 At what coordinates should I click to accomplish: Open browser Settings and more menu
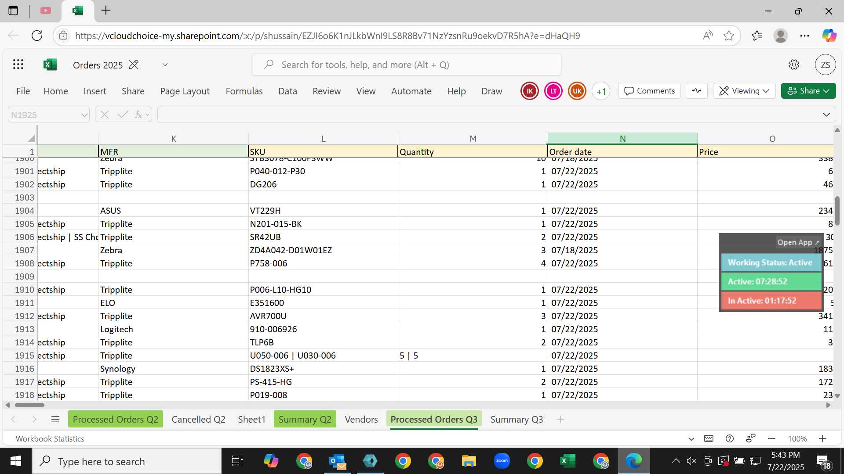click(805, 36)
